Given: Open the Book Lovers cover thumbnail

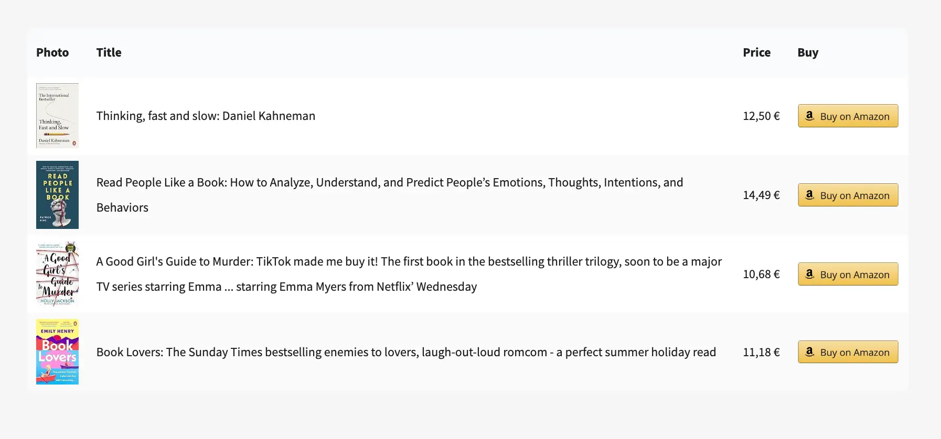Looking at the screenshot, I should click(57, 352).
